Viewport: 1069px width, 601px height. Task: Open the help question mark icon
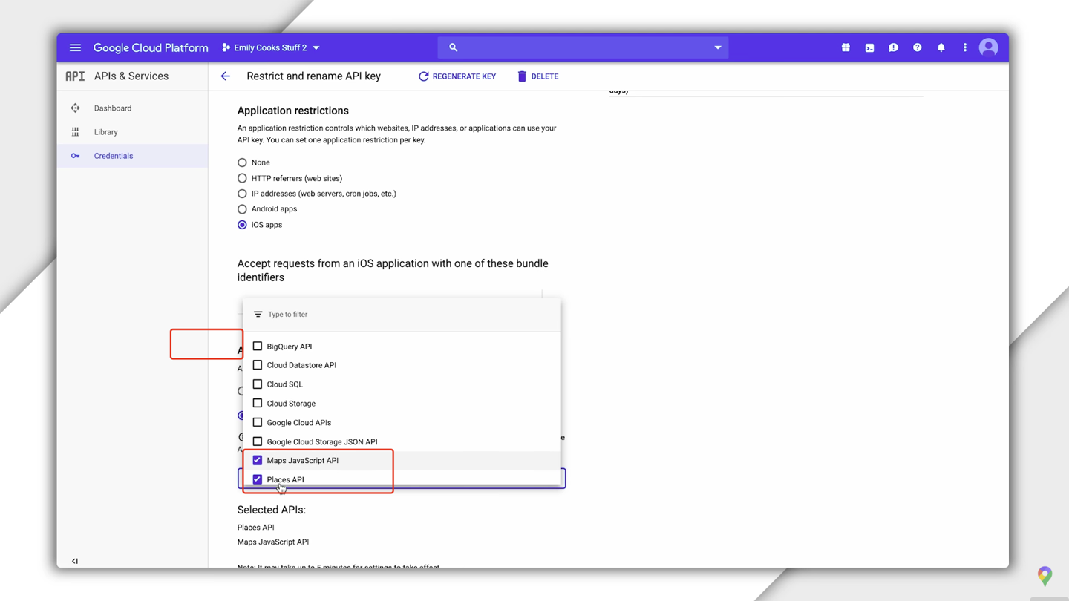pos(917,47)
